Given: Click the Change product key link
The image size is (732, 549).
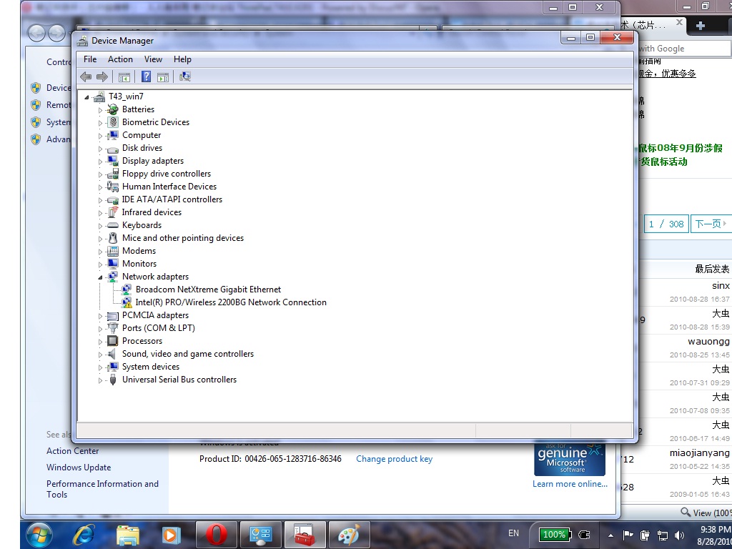Looking at the screenshot, I should click(x=394, y=459).
